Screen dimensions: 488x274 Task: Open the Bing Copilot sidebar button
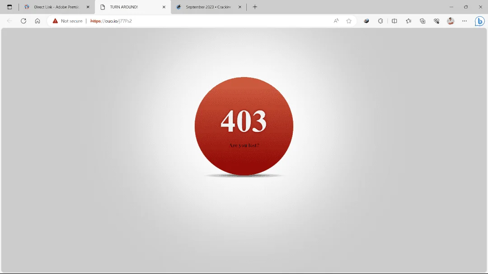[x=479, y=21]
